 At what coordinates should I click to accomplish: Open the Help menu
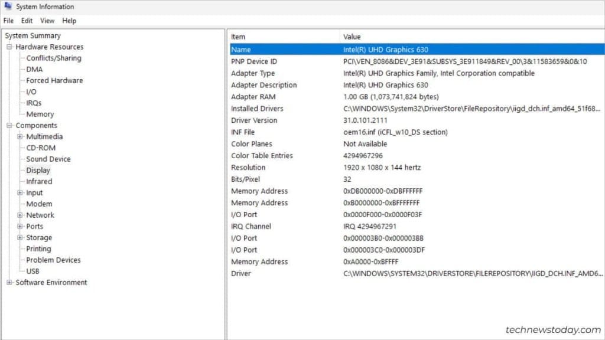69,20
